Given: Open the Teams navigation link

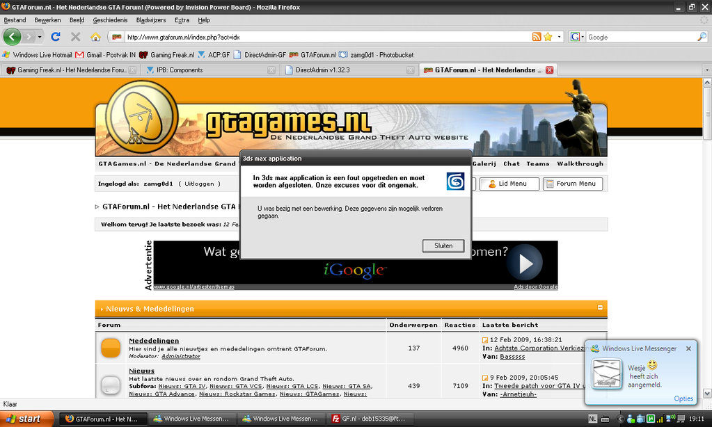Looking at the screenshot, I should (x=537, y=164).
